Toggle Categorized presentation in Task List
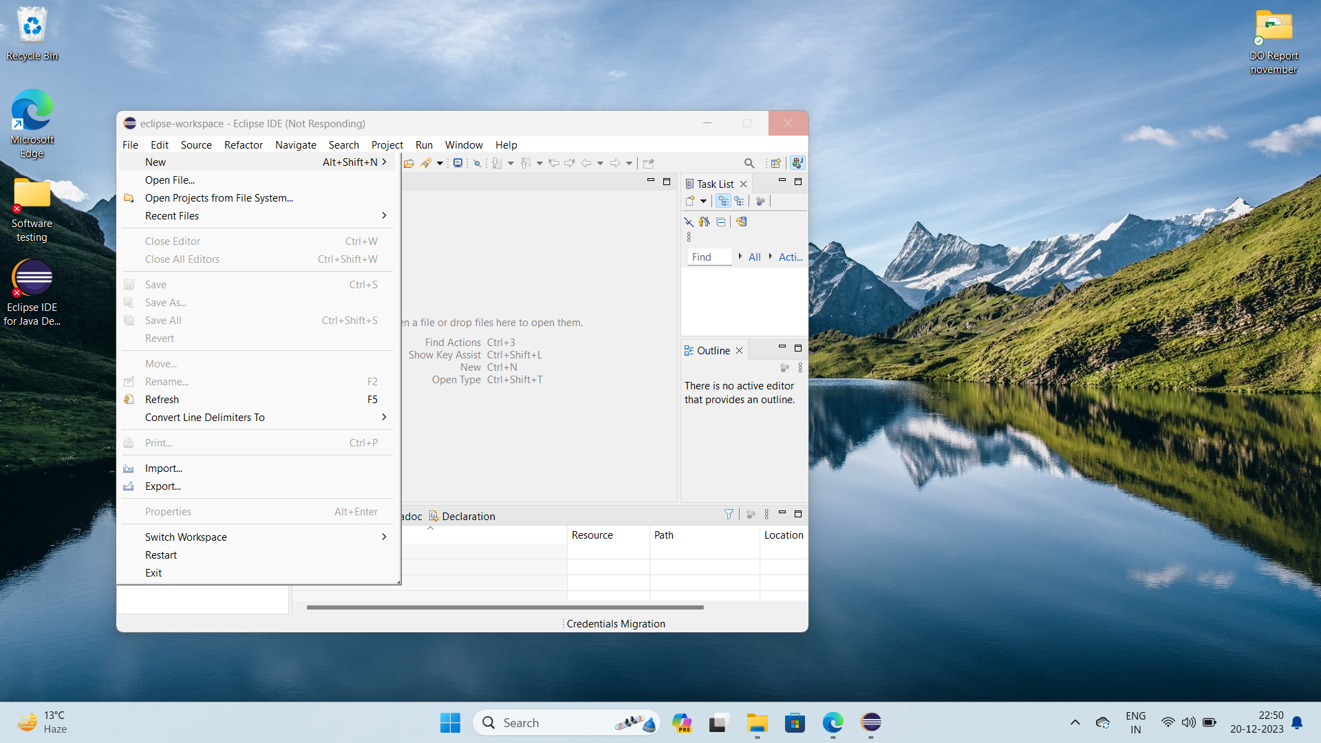 click(x=723, y=201)
